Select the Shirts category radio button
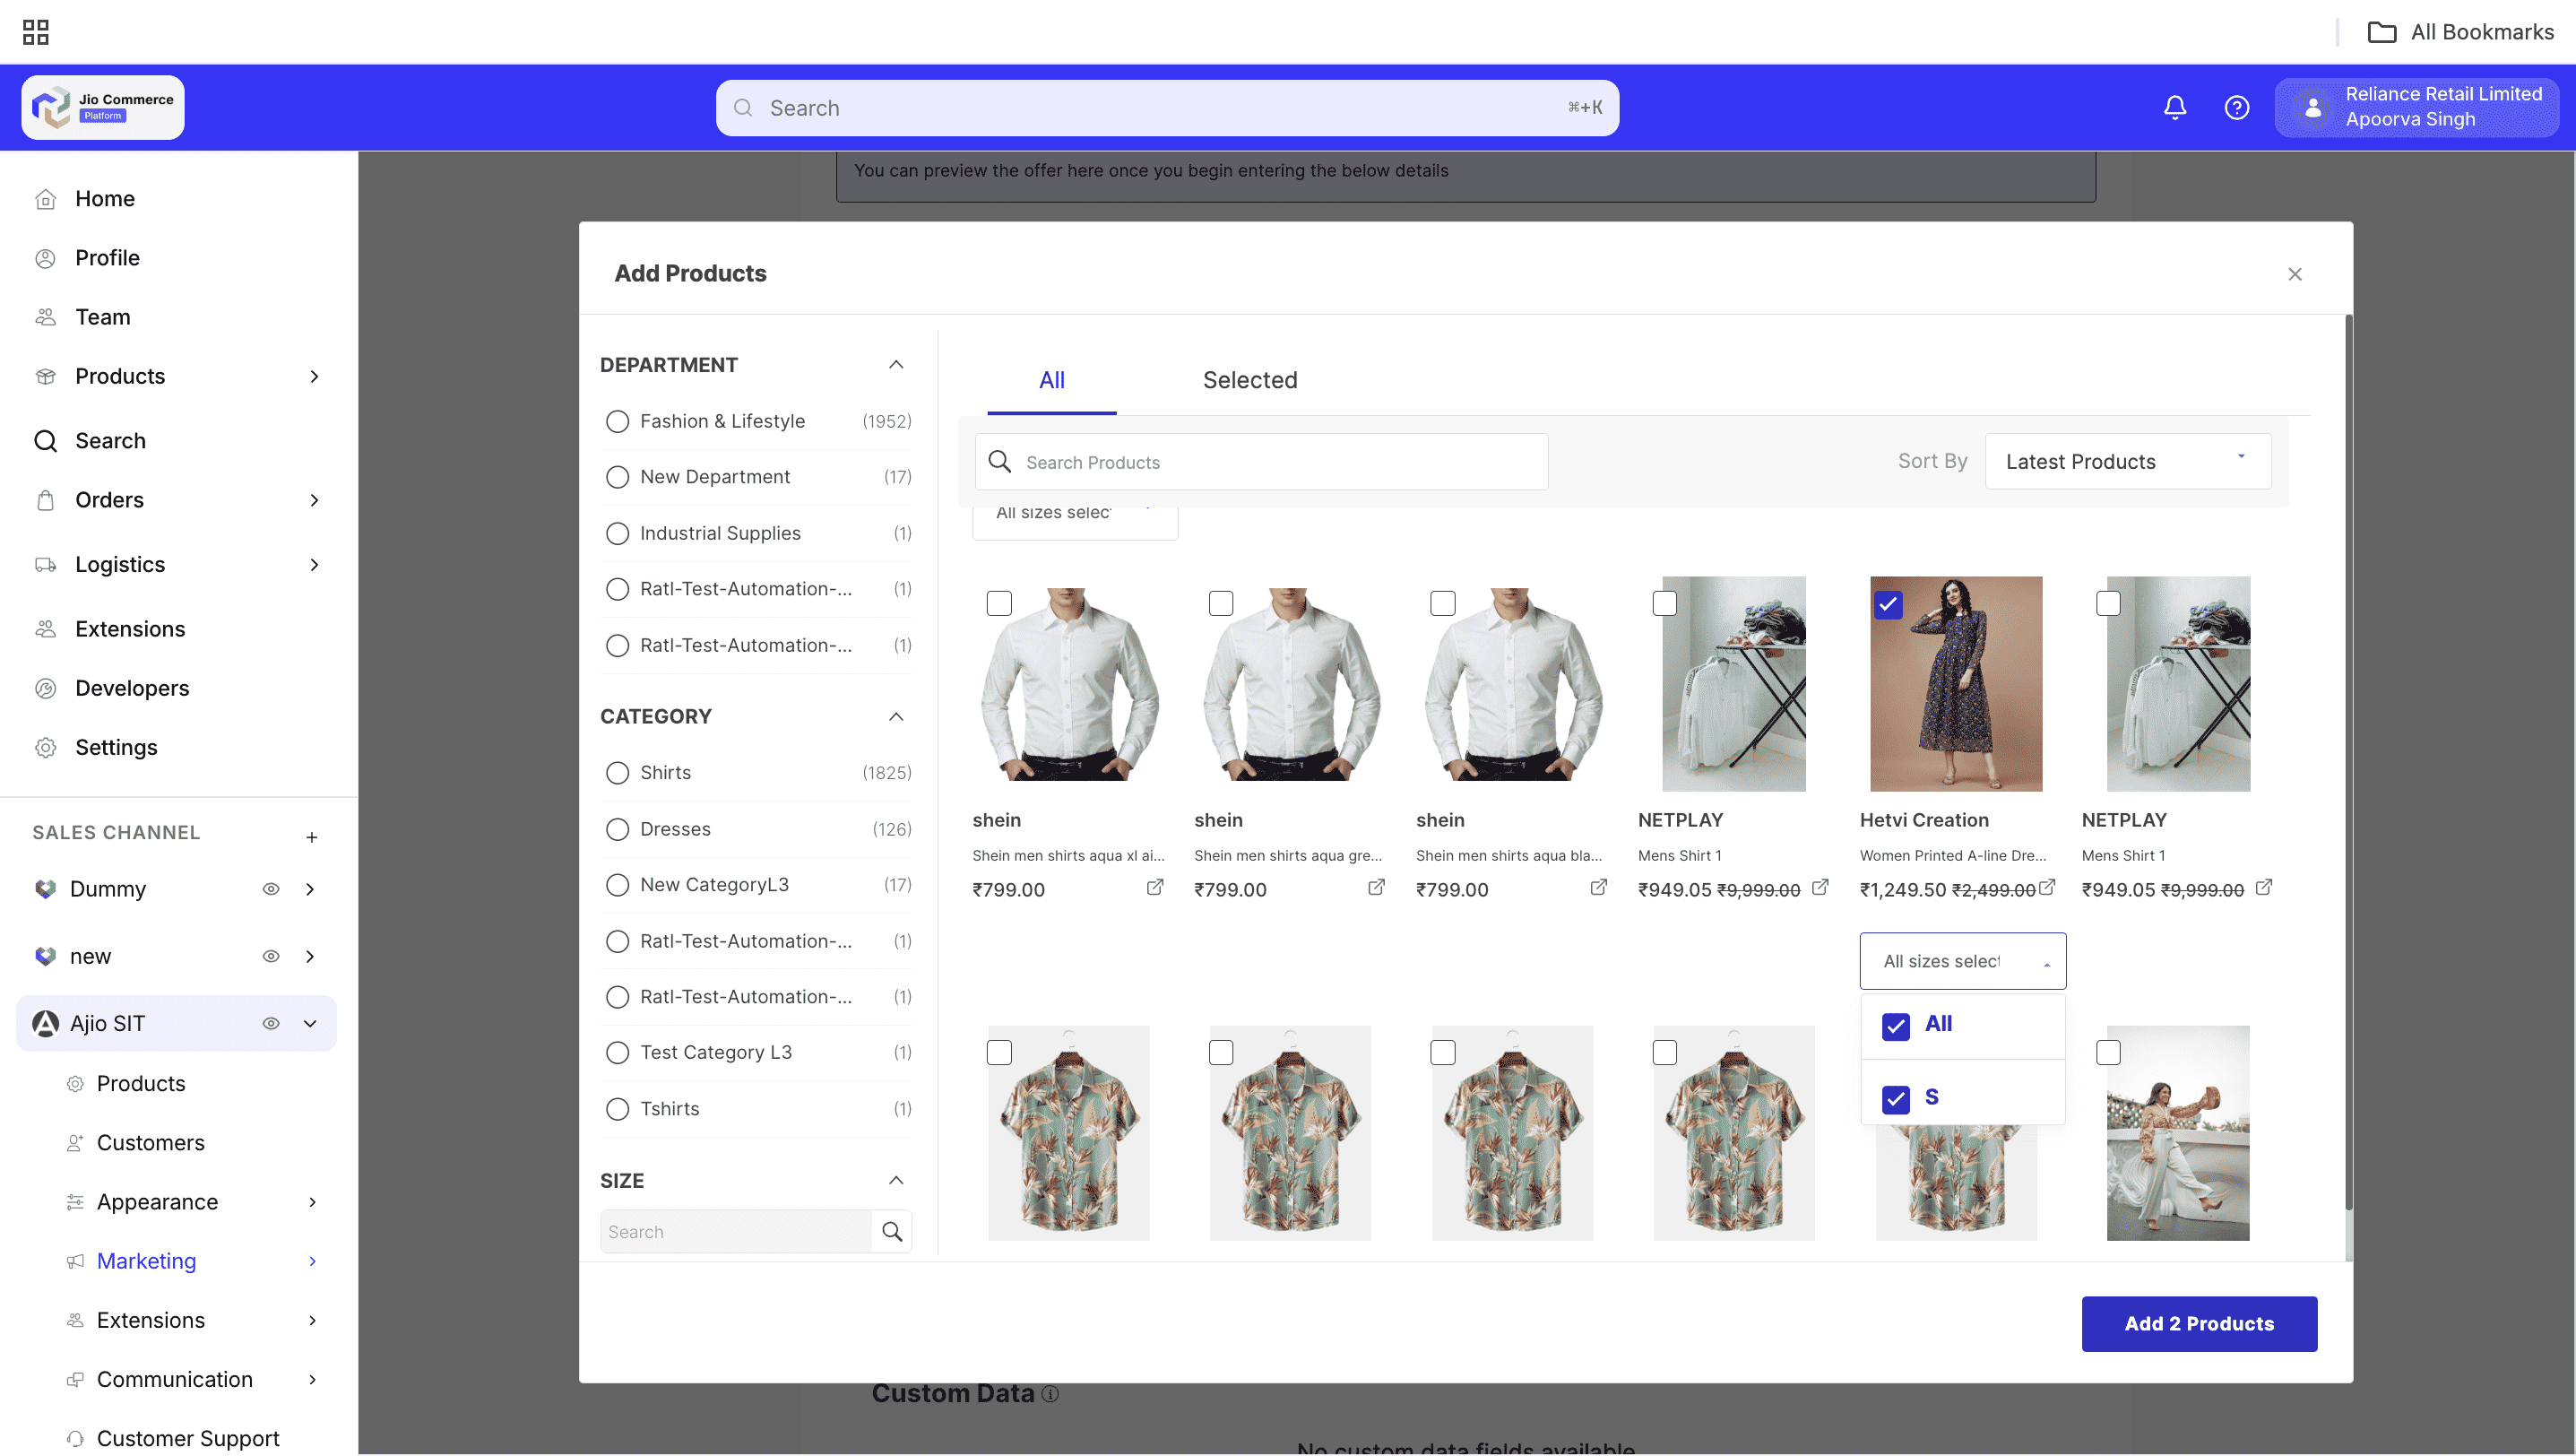Image resolution: width=2576 pixels, height=1456 pixels. 616,772
